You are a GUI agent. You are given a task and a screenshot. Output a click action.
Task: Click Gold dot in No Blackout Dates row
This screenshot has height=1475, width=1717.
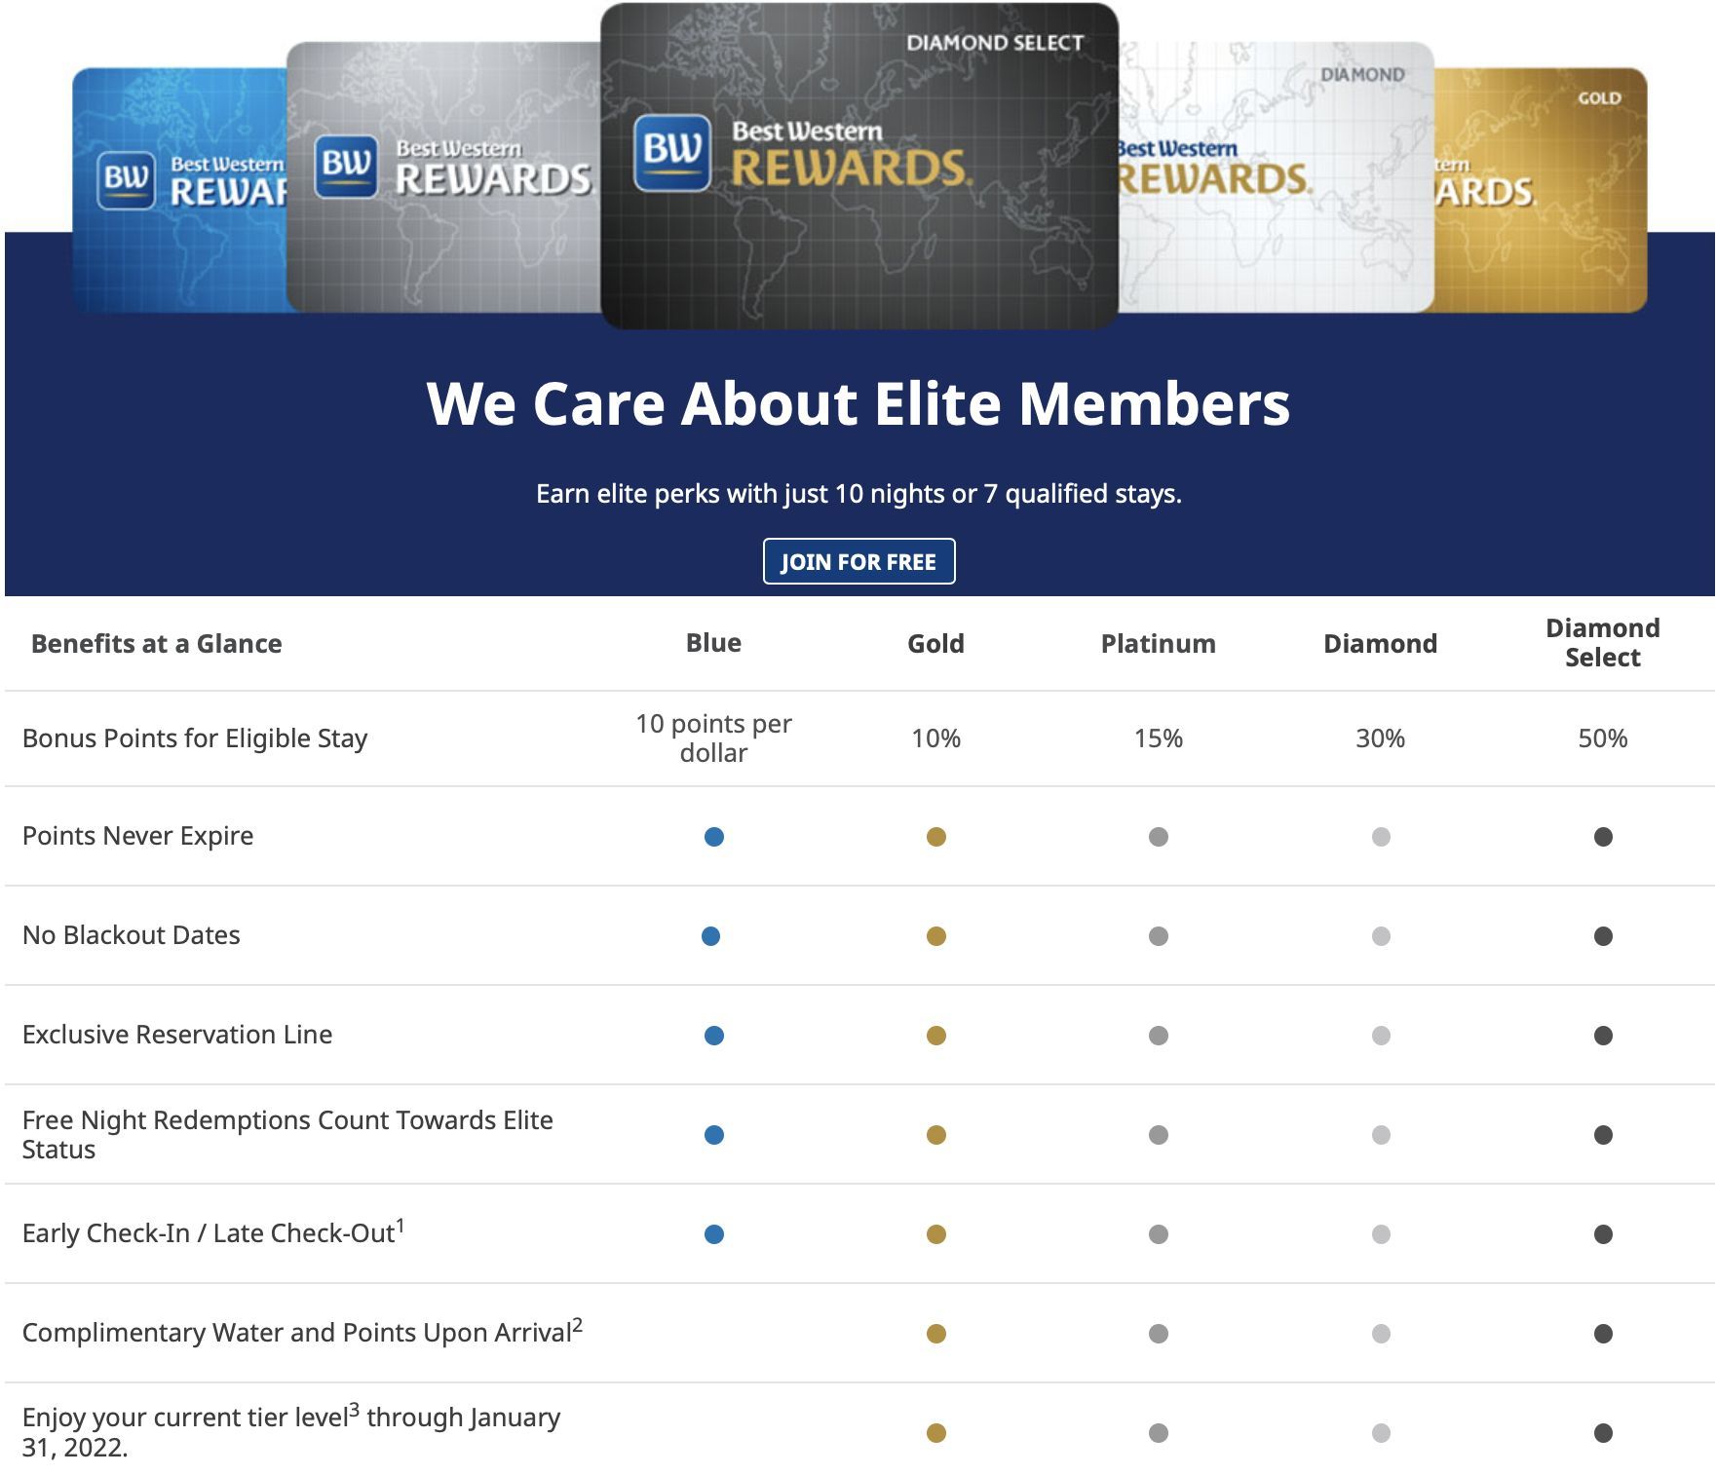(935, 936)
